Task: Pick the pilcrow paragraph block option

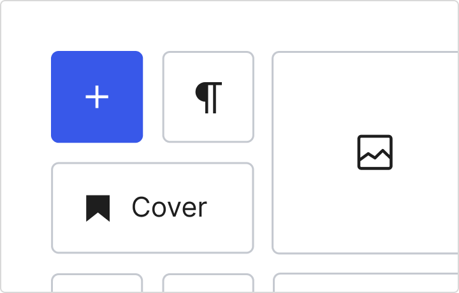Action: (x=208, y=97)
